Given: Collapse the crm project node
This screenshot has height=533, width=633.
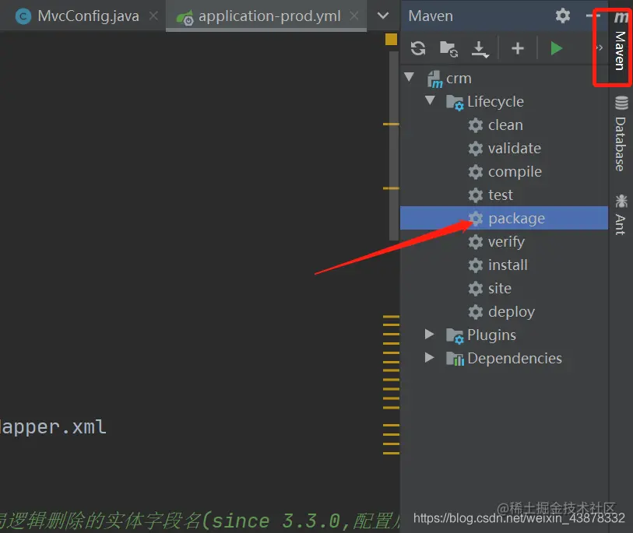Looking at the screenshot, I should point(409,77).
